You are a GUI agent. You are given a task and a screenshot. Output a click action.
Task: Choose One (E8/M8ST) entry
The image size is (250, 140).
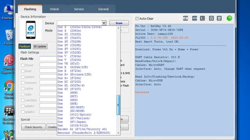[x=87, y=107]
